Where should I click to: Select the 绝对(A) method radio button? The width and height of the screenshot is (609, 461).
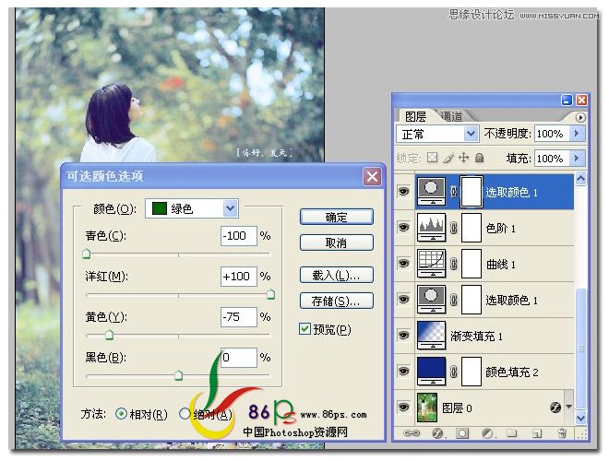[185, 414]
